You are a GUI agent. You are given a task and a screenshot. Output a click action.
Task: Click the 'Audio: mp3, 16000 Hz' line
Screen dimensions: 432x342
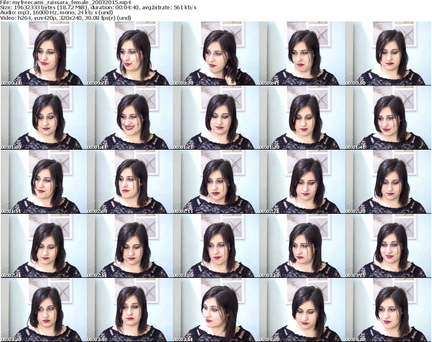pyautogui.click(x=57, y=13)
